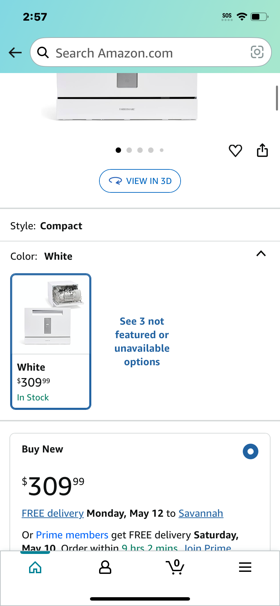Select the Buy New radio button

[x=251, y=451]
